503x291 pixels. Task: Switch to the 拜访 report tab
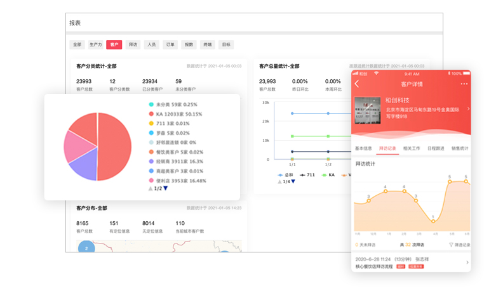pyautogui.click(x=133, y=45)
